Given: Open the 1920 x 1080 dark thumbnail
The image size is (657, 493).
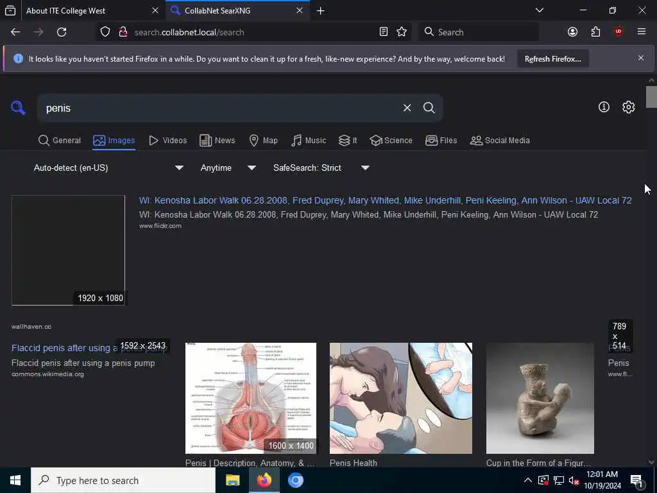Looking at the screenshot, I should point(68,250).
